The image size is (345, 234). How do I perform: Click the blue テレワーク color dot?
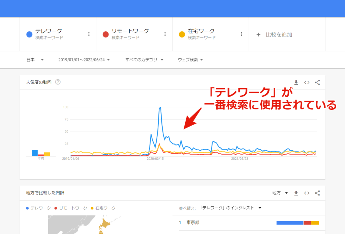coord(29,34)
